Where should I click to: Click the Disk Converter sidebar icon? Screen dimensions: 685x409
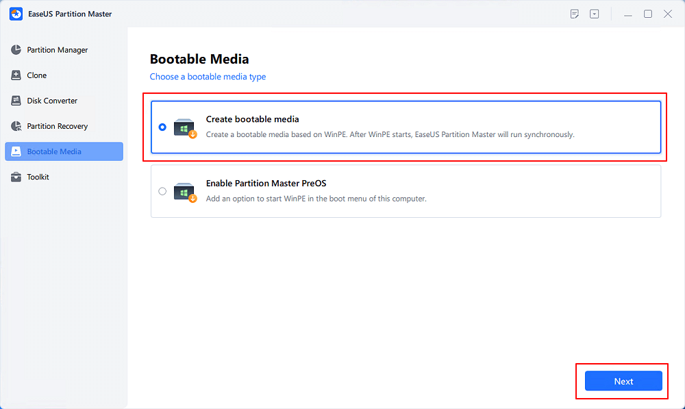[16, 101]
